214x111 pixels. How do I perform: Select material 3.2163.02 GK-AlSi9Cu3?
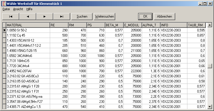tap(28, 76)
